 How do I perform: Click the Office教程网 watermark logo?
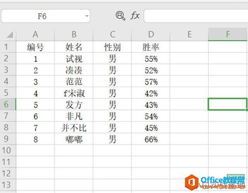click(215, 182)
